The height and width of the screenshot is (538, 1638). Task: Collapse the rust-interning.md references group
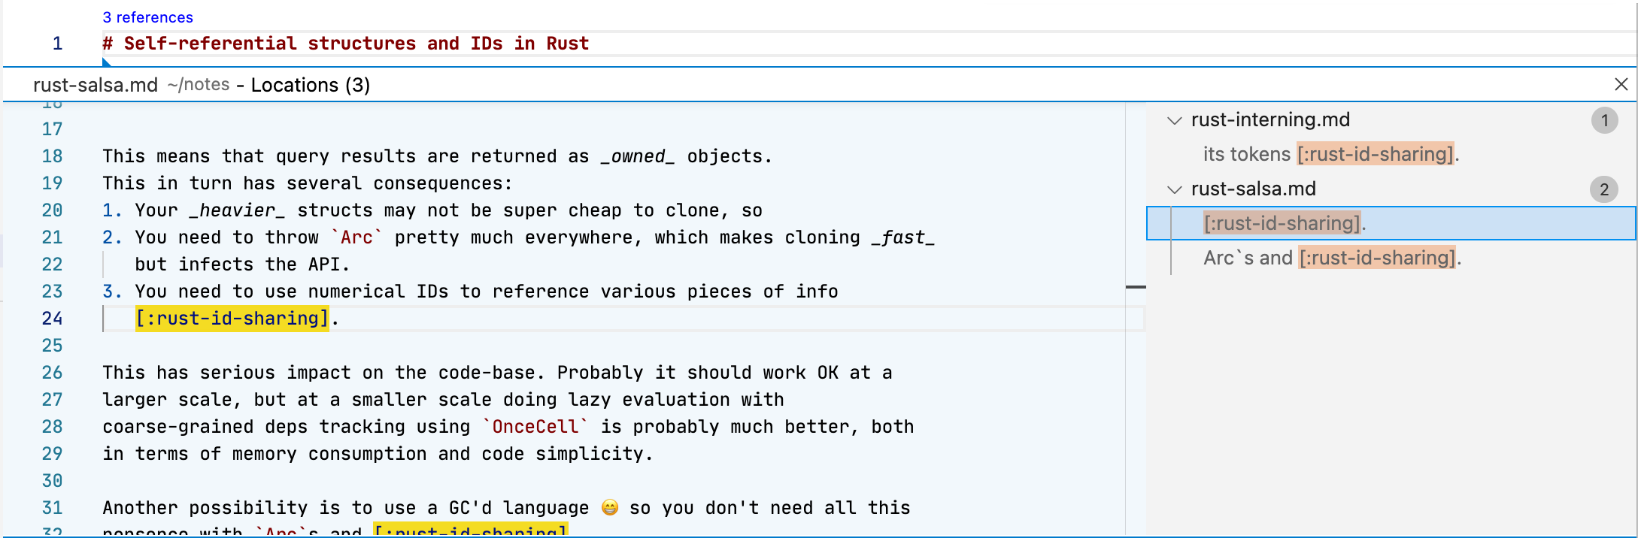[x=1174, y=120]
